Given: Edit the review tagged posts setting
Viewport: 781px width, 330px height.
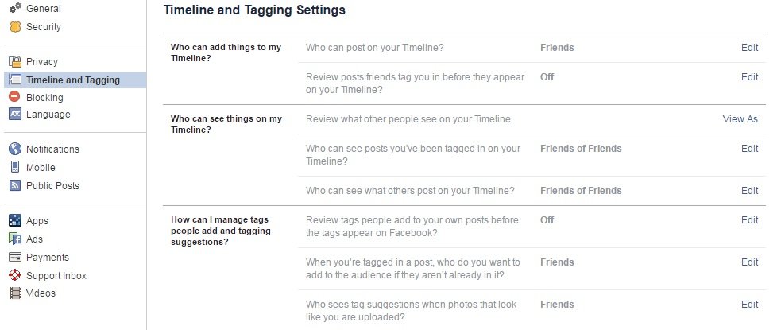Looking at the screenshot, I should (749, 77).
